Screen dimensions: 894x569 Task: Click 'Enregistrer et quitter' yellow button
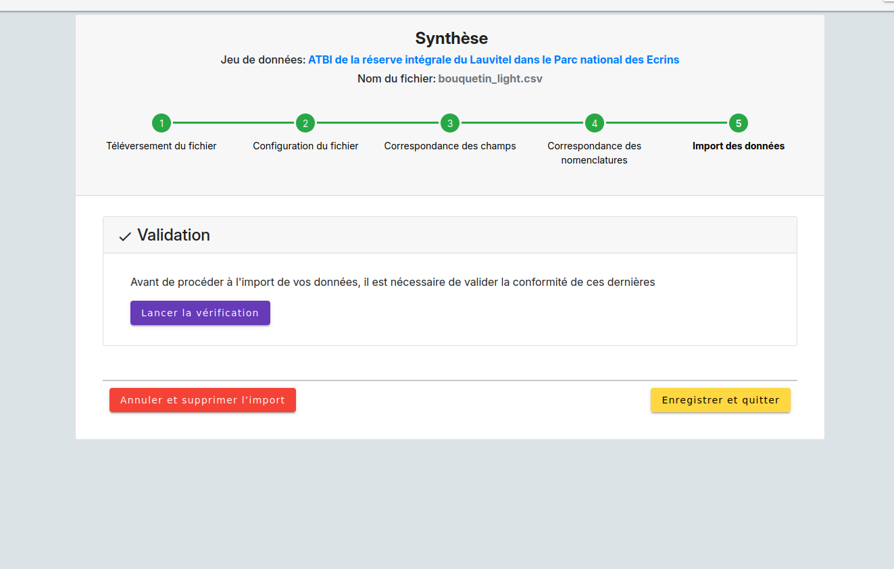coord(720,400)
